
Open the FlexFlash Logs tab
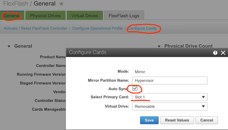(124, 15)
